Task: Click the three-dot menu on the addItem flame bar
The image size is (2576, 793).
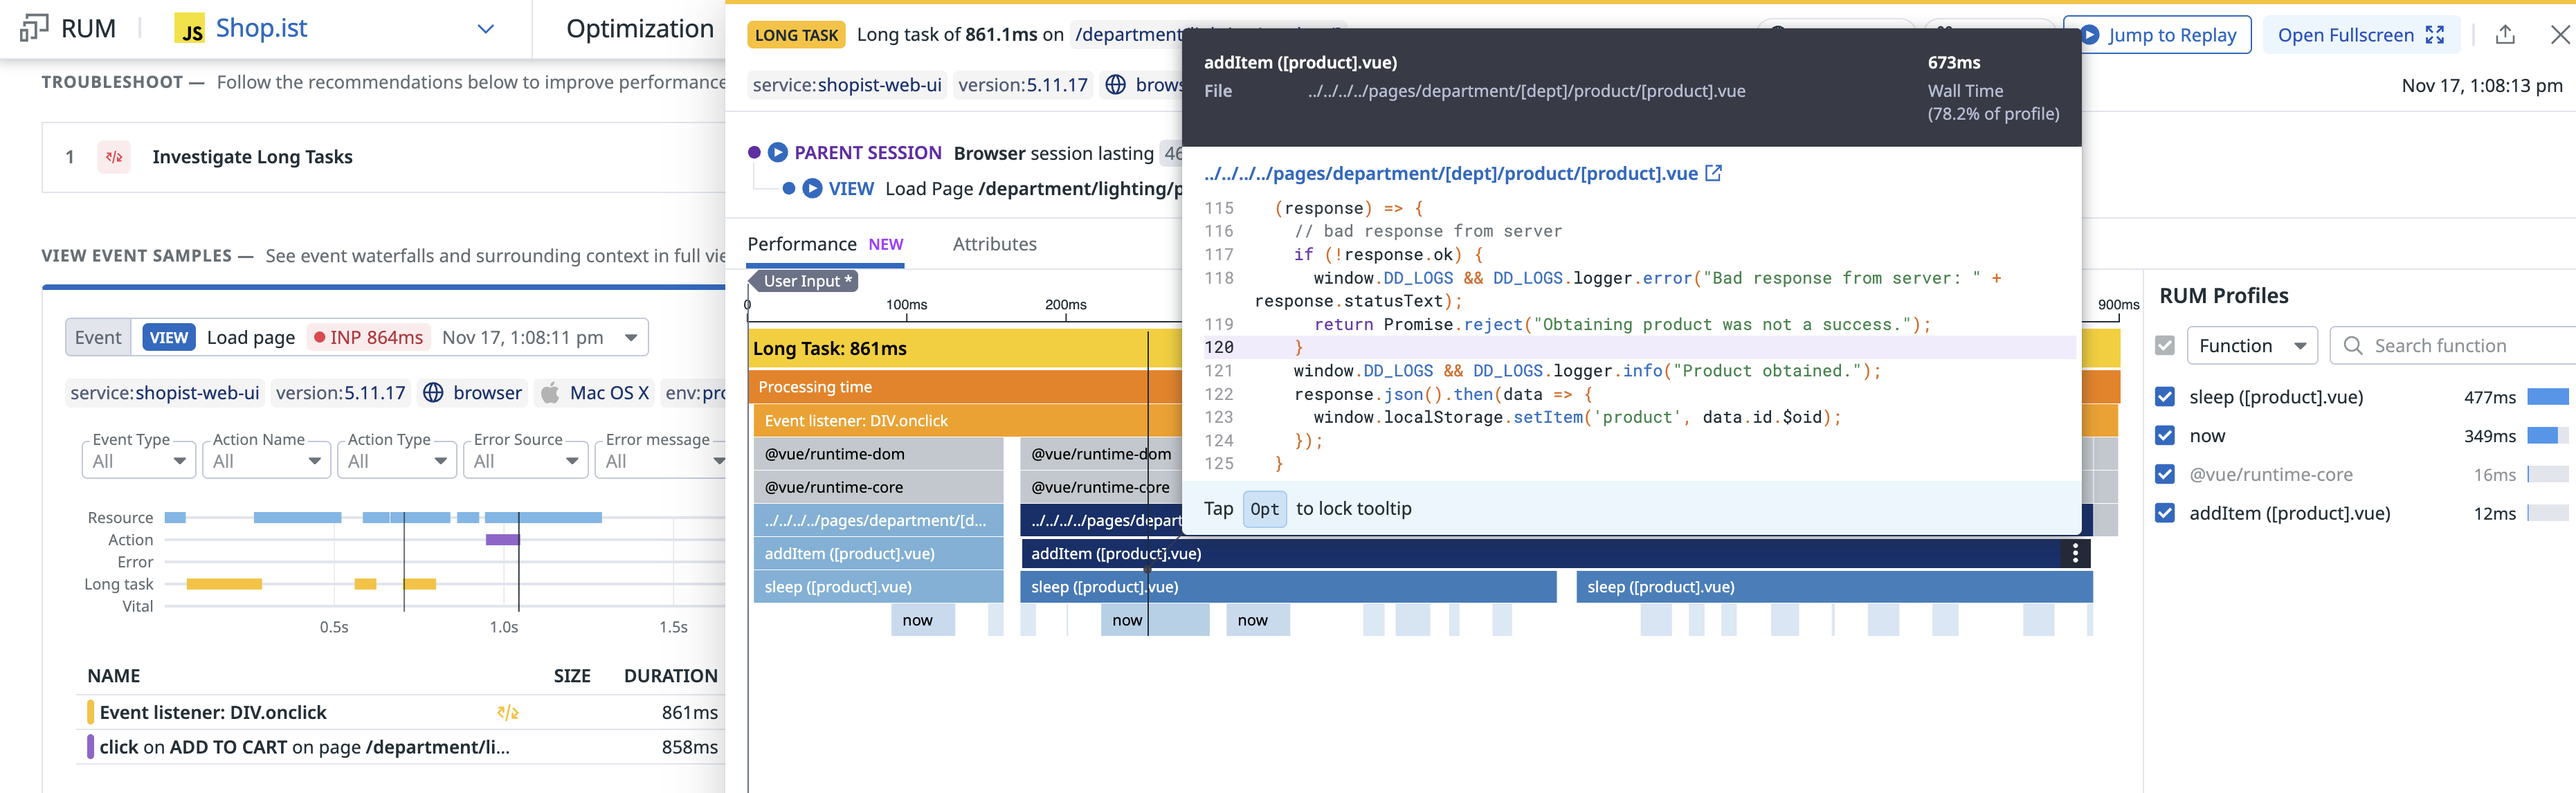Action: 2075,553
